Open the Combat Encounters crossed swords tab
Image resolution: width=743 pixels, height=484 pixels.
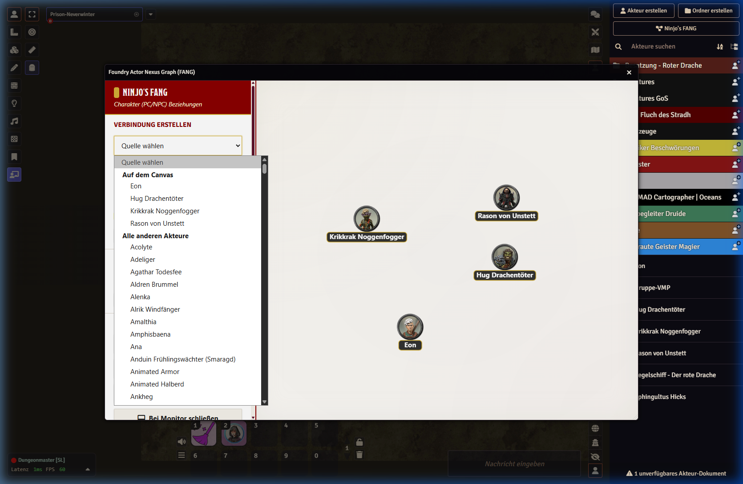(595, 32)
